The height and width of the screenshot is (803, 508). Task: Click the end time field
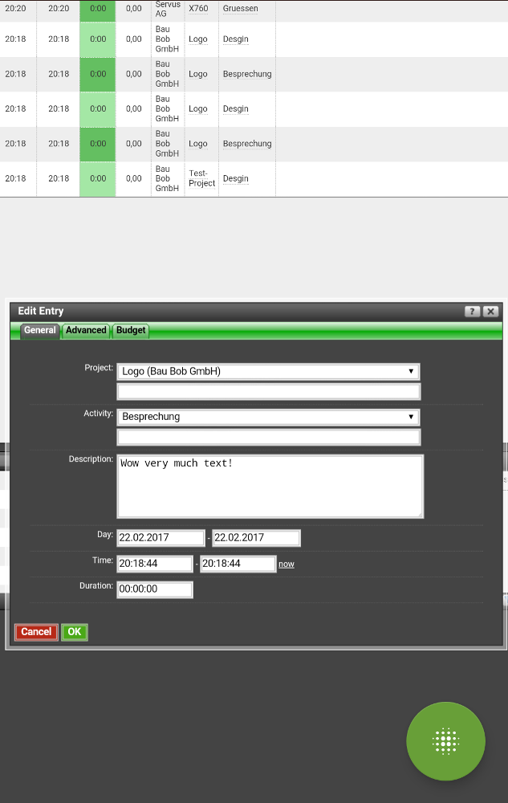pos(238,564)
